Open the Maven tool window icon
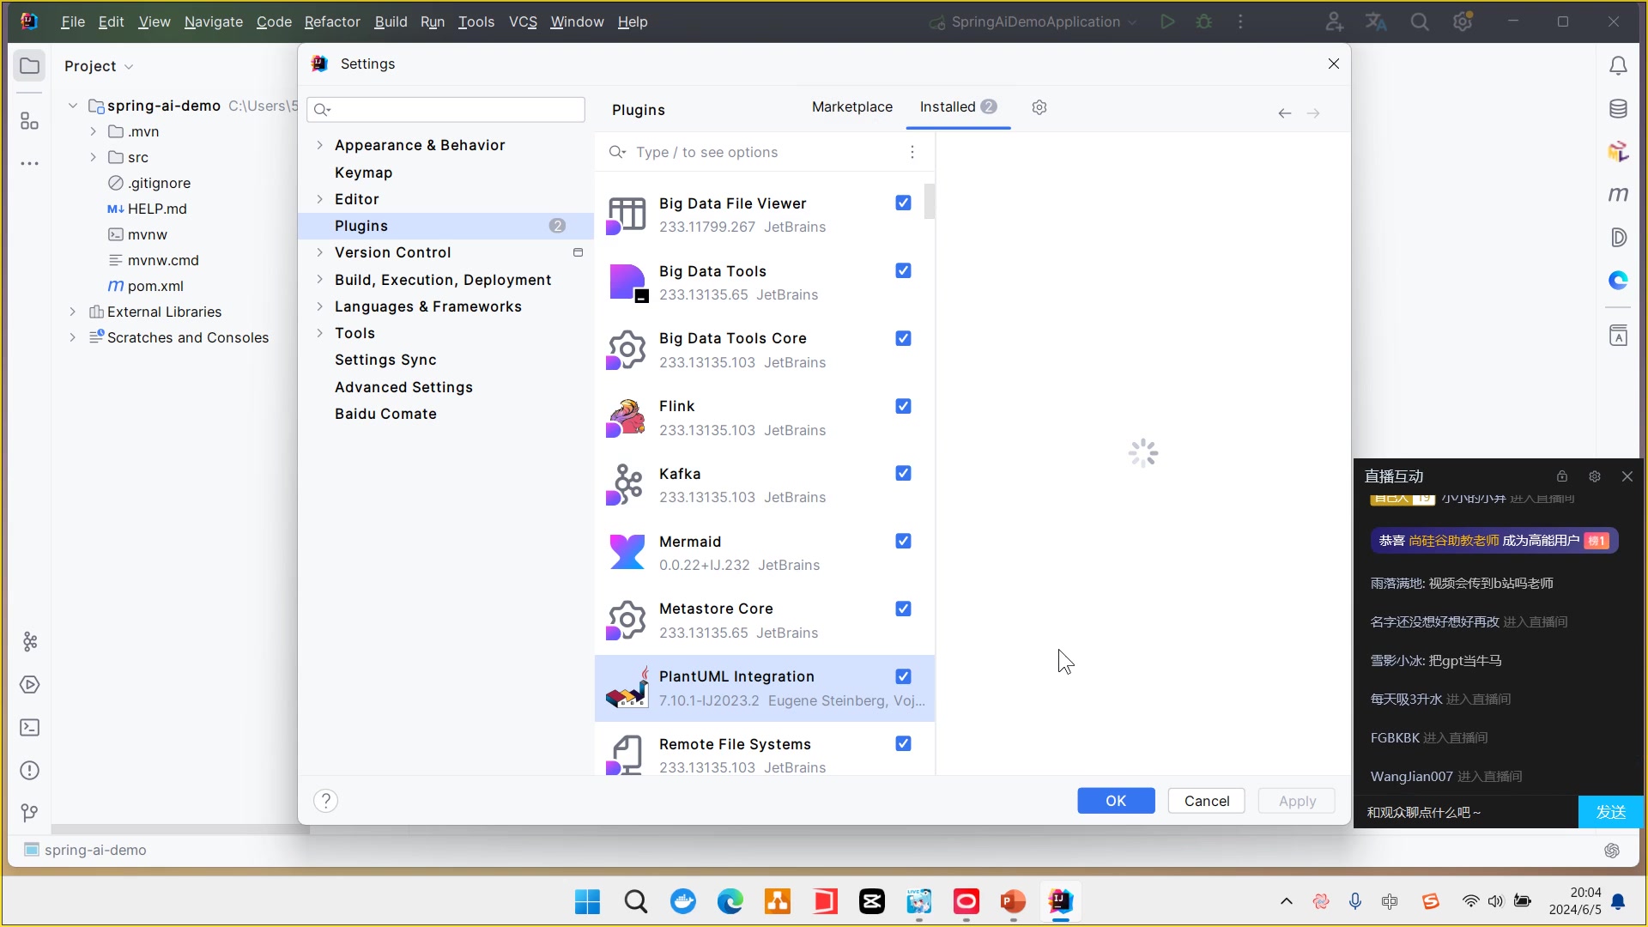 tap(1618, 195)
